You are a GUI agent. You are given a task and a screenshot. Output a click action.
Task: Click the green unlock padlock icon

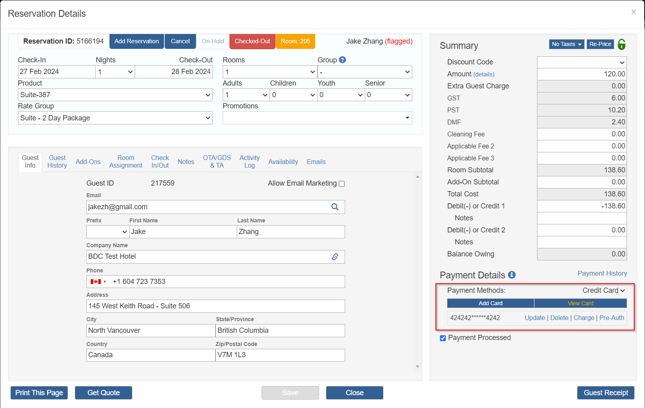(622, 44)
